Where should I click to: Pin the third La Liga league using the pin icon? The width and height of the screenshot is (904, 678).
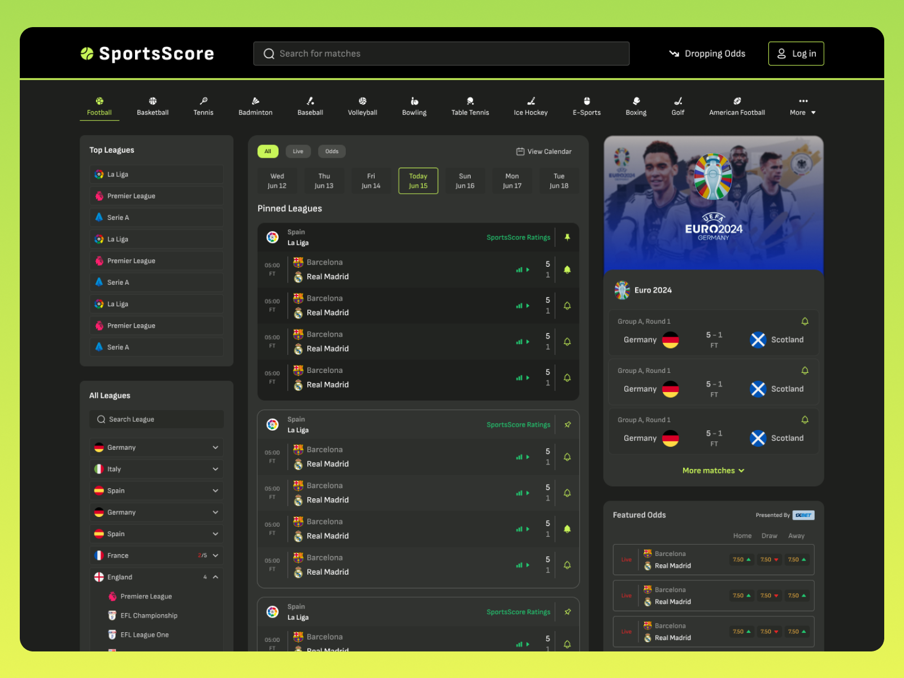[x=568, y=611]
